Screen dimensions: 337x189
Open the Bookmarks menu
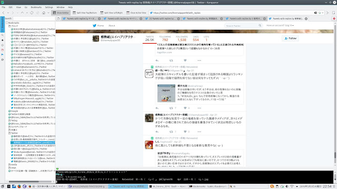coord(36,7)
